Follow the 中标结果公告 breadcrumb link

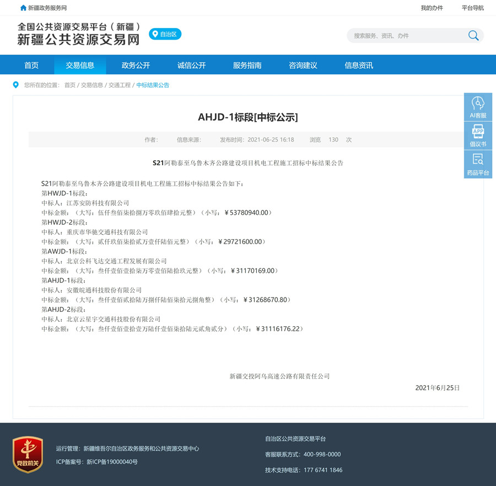pyautogui.click(x=153, y=85)
